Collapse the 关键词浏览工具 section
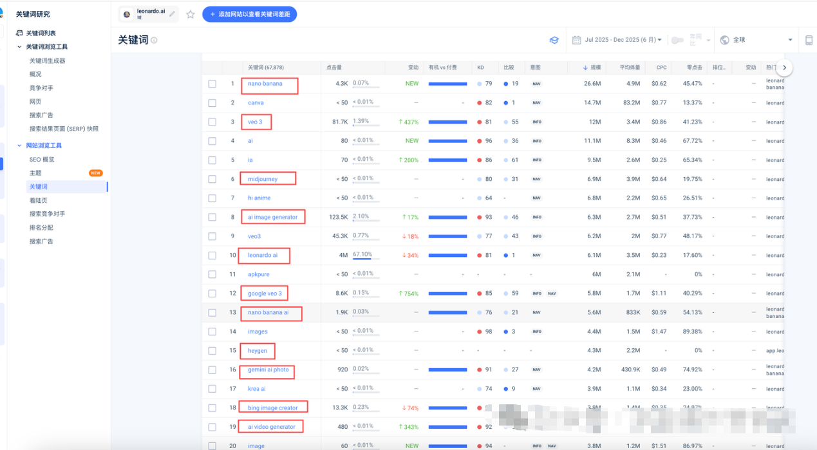This screenshot has width=817, height=450. coord(19,47)
